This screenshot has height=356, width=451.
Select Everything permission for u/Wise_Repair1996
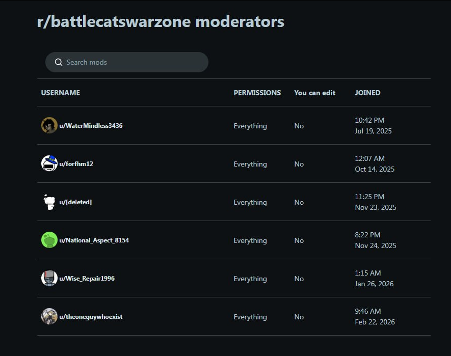coord(250,279)
